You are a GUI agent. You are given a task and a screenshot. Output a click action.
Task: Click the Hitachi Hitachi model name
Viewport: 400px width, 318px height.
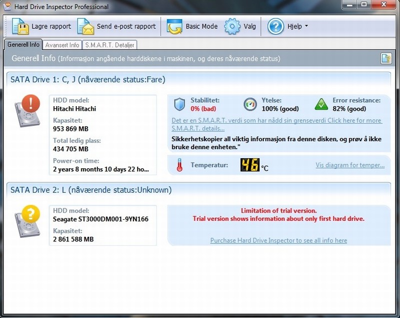point(74,109)
